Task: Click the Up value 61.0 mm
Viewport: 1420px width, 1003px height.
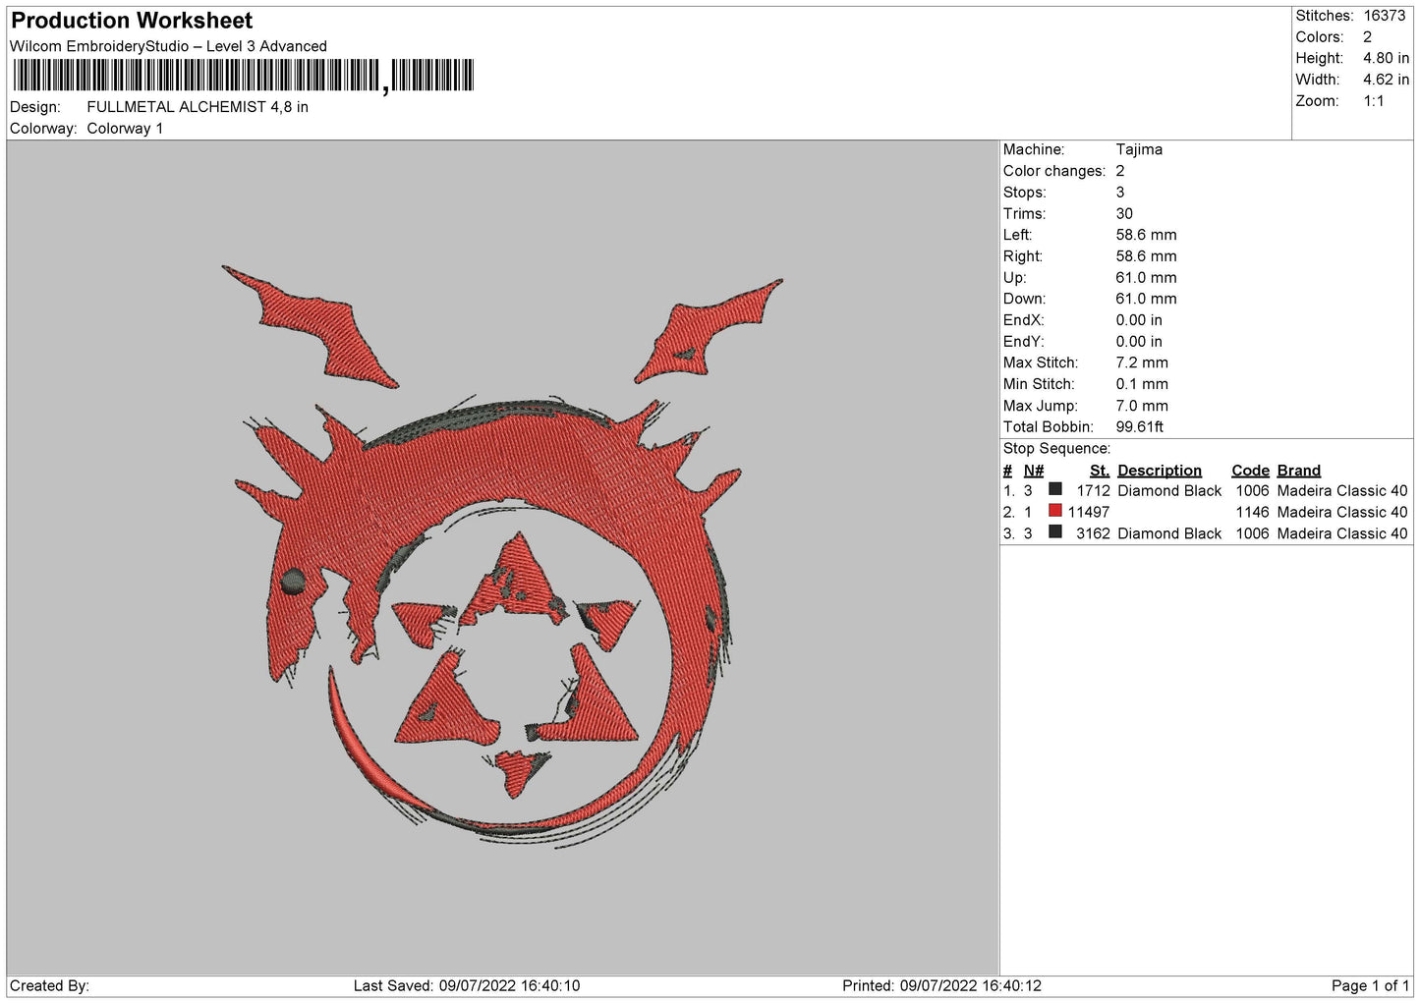Action: point(1146,278)
